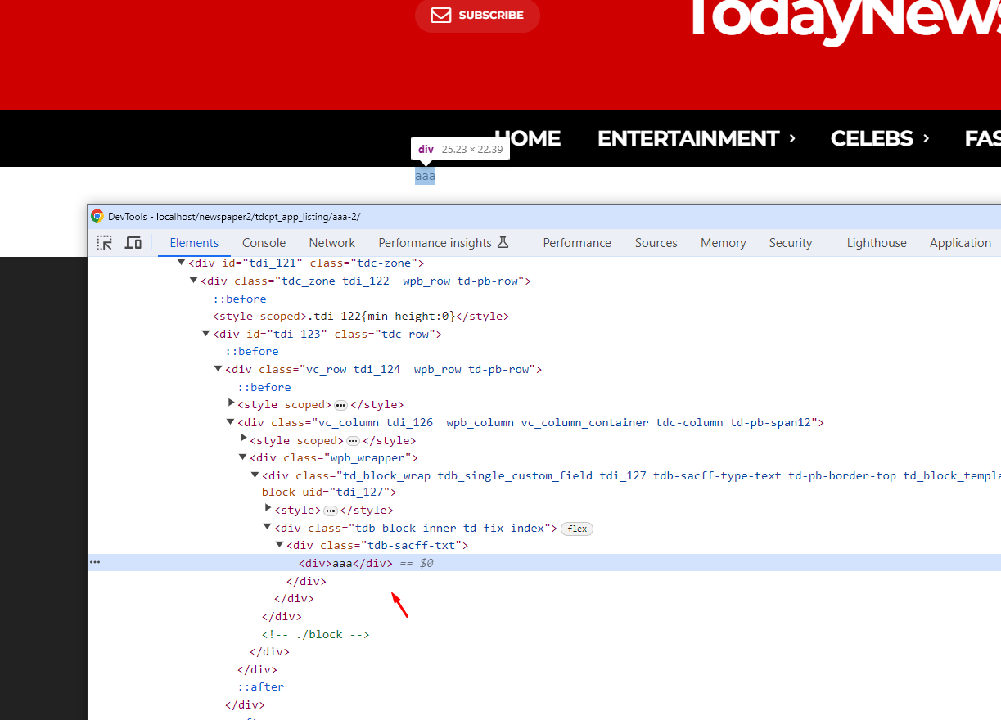Viewport: 1001px width, 720px height.
Task: Click the three-dots icon beside the selected row
Action: tap(95, 562)
